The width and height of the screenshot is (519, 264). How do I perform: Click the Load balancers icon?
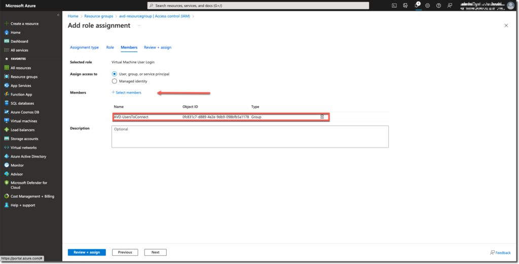6,130
